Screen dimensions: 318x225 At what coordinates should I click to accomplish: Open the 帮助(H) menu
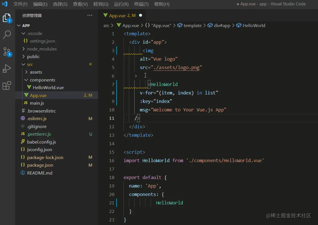[162, 4]
